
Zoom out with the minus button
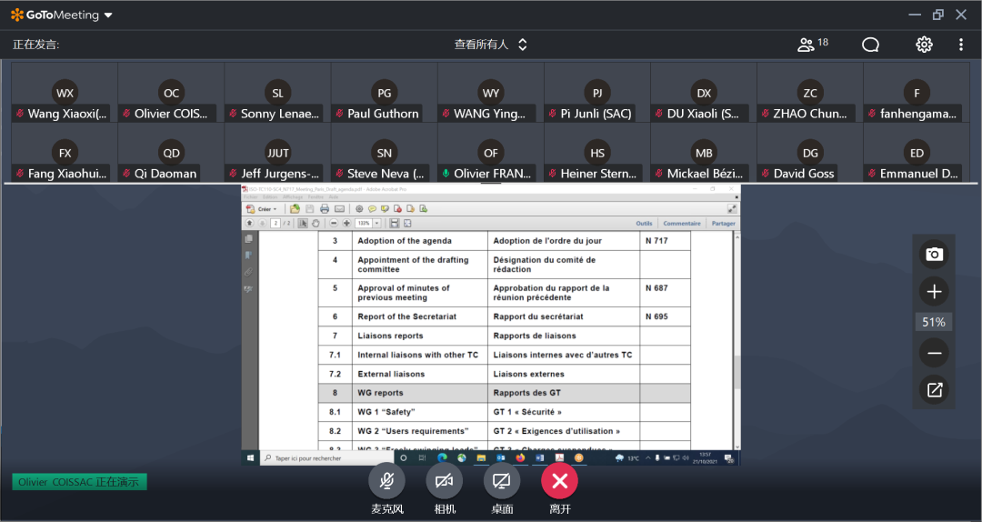coord(934,353)
